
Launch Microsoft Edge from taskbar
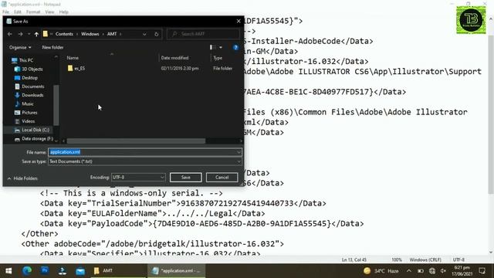tap(27, 271)
